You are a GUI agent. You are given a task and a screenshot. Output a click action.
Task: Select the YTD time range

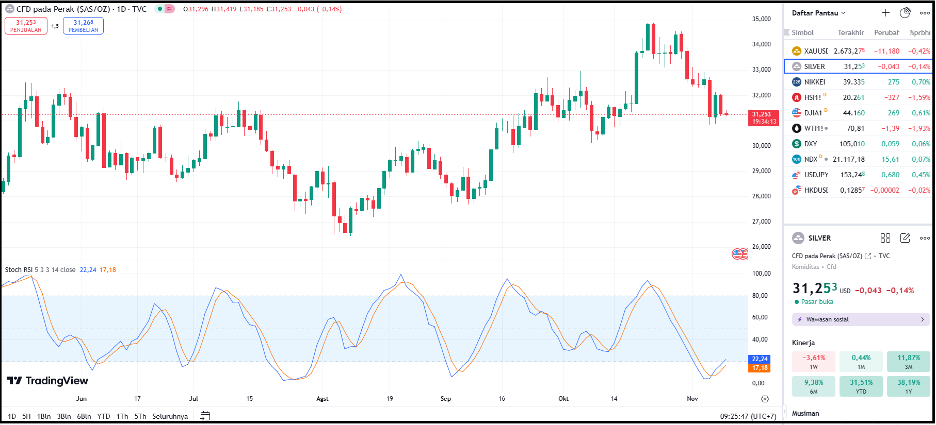[104, 416]
